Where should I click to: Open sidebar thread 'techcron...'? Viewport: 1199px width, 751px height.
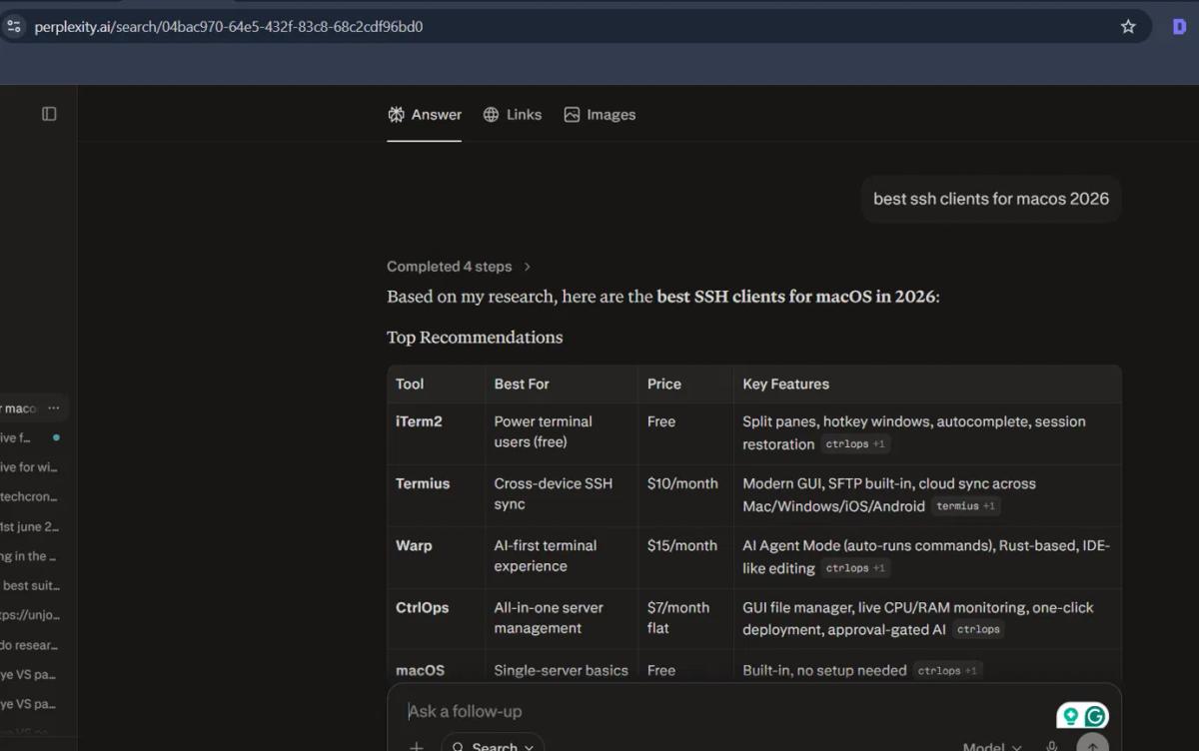pos(29,496)
